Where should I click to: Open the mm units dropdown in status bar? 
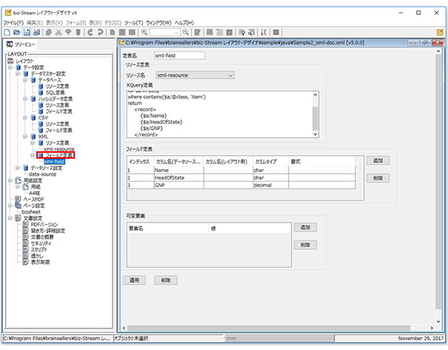click(279, 339)
